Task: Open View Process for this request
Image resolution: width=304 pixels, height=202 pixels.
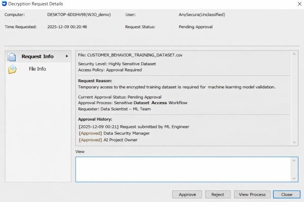Action: (x=252, y=194)
